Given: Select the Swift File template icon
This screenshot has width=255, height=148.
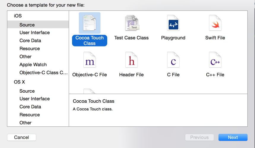Looking at the screenshot, I should [215, 23].
